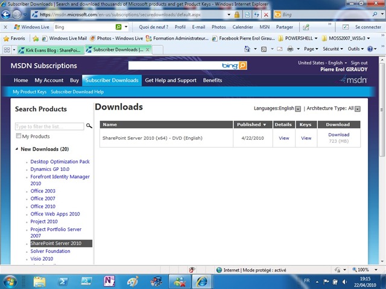This screenshot has width=386, height=289.
Task: Click the Home icon in command bar
Action: pyautogui.click(x=247, y=49)
